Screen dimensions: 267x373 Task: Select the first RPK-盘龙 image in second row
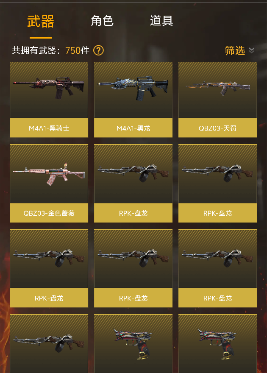click(133, 174)
